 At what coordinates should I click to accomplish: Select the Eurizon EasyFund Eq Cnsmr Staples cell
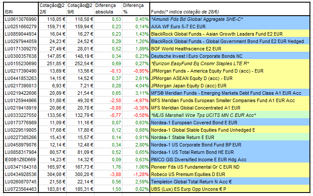point(230,63)
